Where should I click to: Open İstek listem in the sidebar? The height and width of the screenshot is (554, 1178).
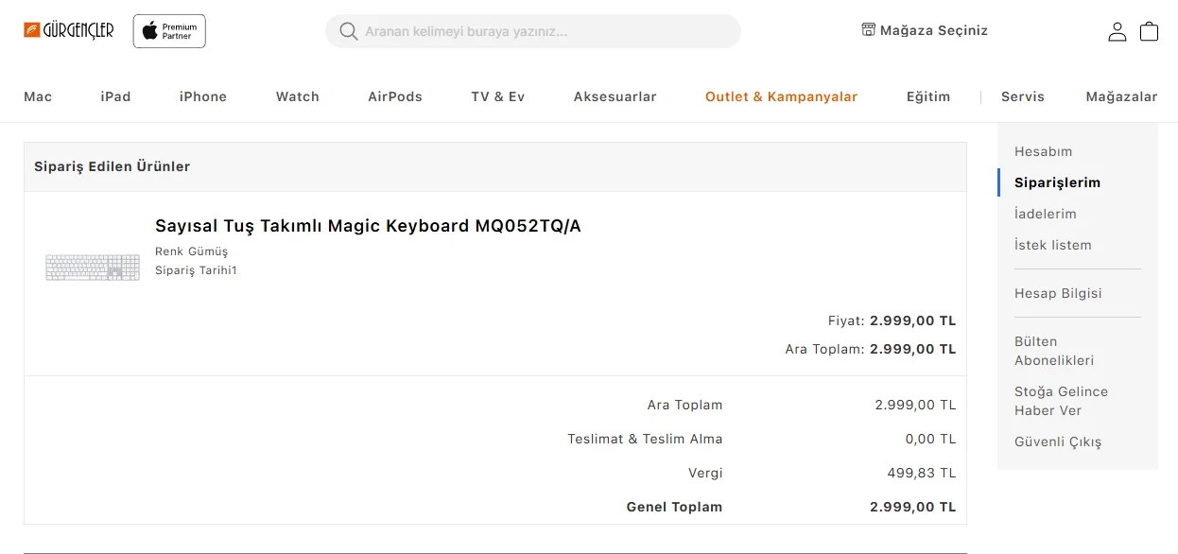[x=1052, y=245]
